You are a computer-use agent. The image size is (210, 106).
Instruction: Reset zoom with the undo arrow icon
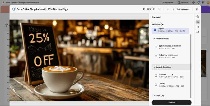click(x=159, y=9)
